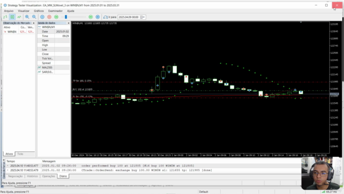
Task: Open the go-to date dropdown arrow
Action: tap(144, 17)
